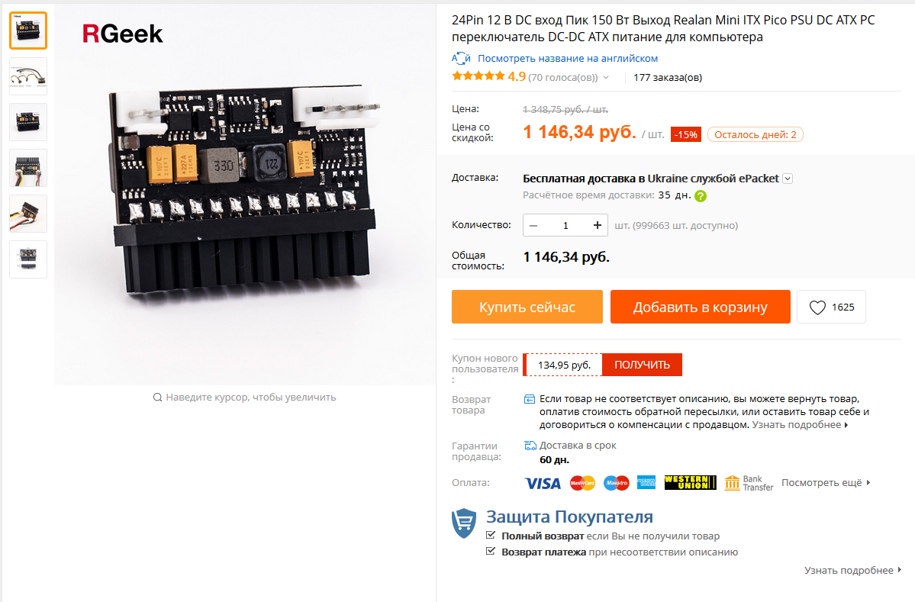Select the second thumbnail showing cables
Screen dimensions: 915x602
pyautogui.click(x=28, y=76)
